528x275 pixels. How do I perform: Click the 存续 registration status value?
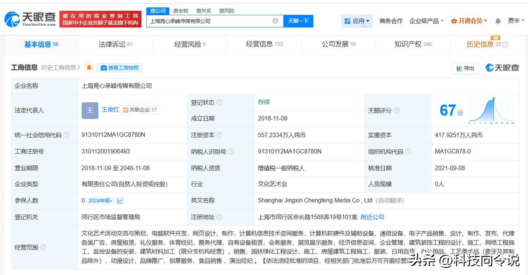[x=264, y=102]
